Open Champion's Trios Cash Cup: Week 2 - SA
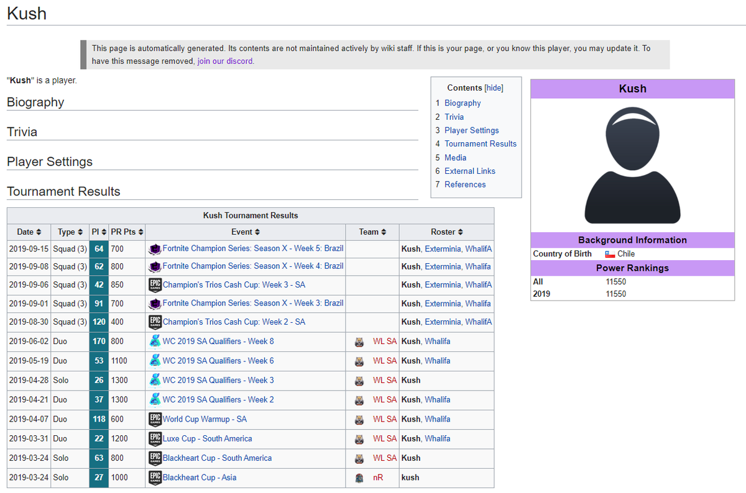This screenshot has width=746, height=493. tap(234, 322)
